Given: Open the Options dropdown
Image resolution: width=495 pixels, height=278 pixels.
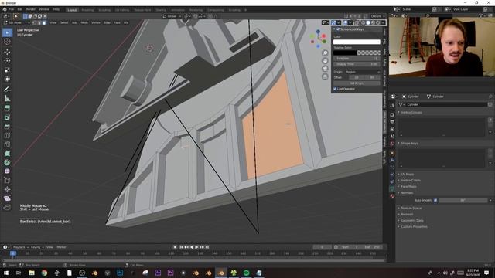Looking at the screenshot, I should (x=378, y=16).
